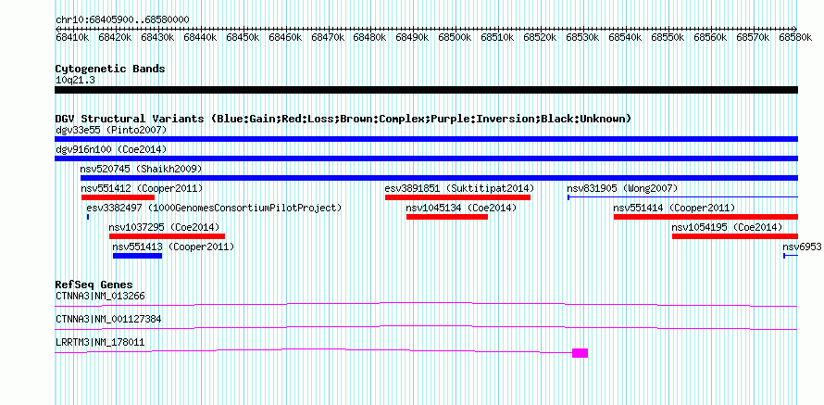Click the 68580k ruler tick label
Image resolution: width=824 pixels, height=405 pixels.
pyautogui.click(x=795, y=37)
